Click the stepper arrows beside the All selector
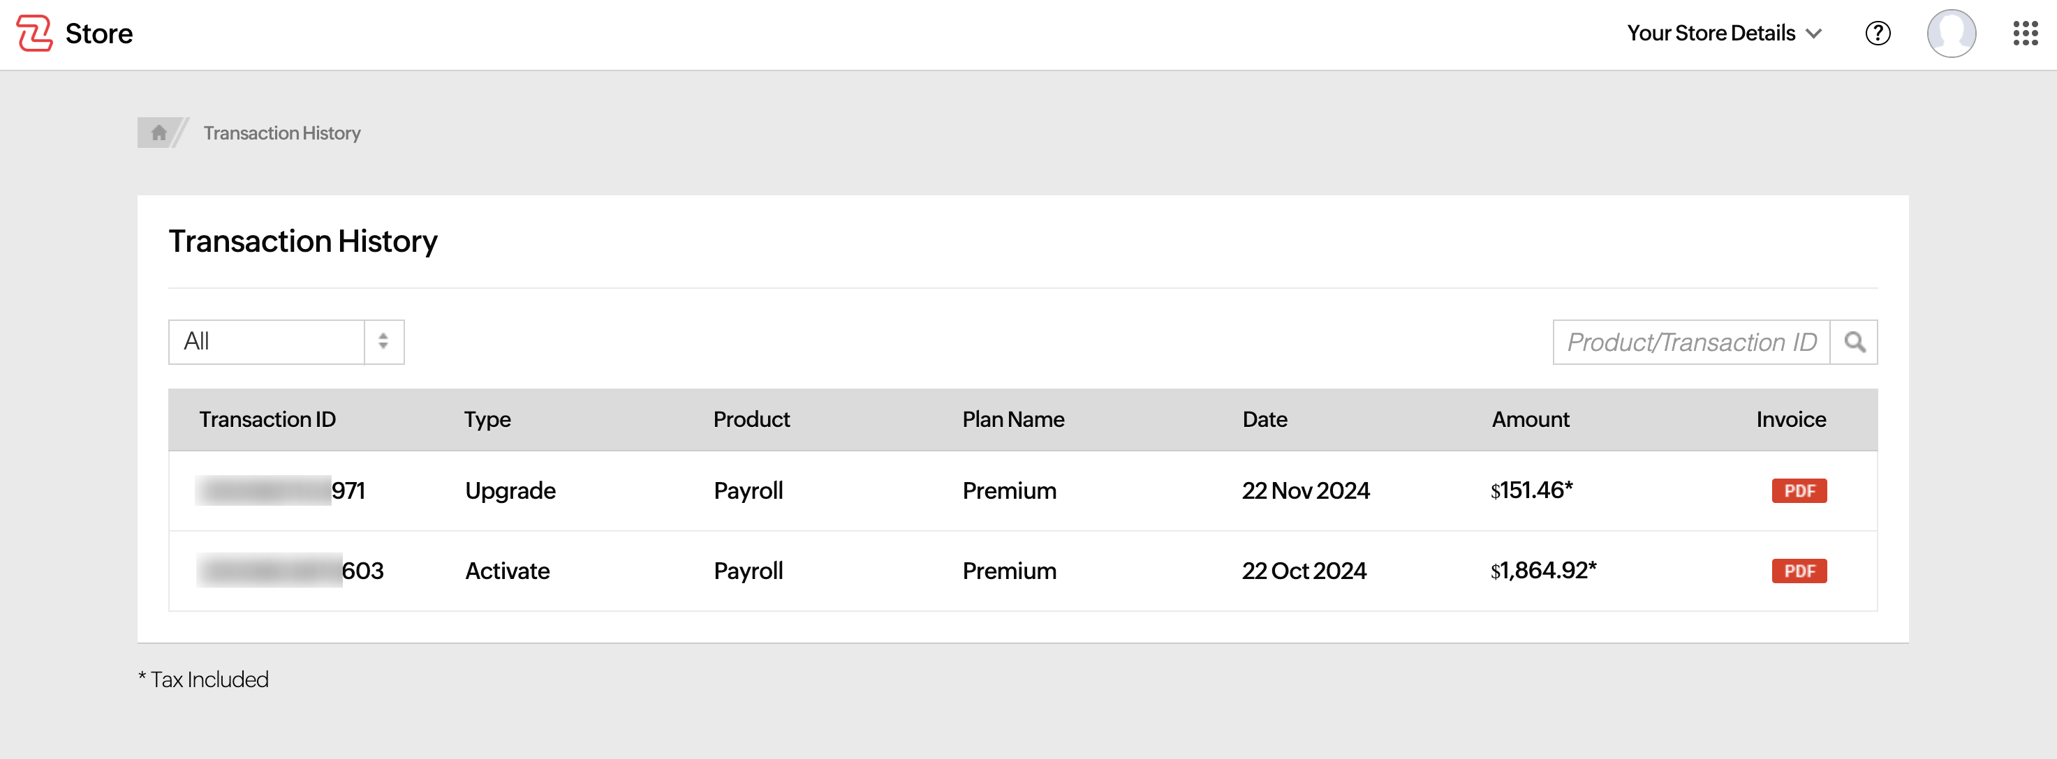This screenshot has height=759, width=2057. pyautogui.click(x=383, y=342)
